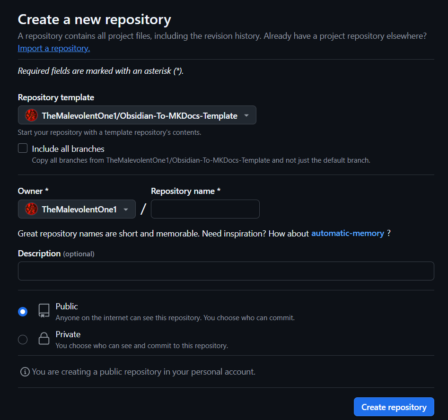Screen dimensions: 448x420
Task: Click the info circle icon near the notice
Action: pos(24,372)
